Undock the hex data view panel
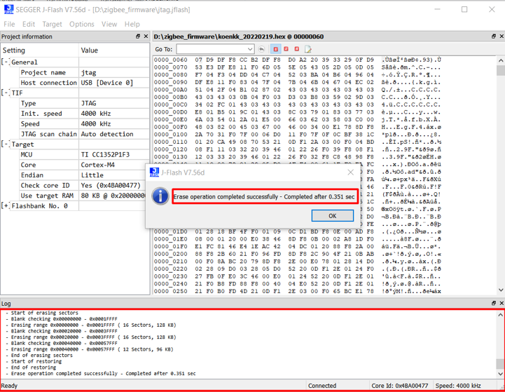The width and height of the screenshot is (505, 392). 493,36
